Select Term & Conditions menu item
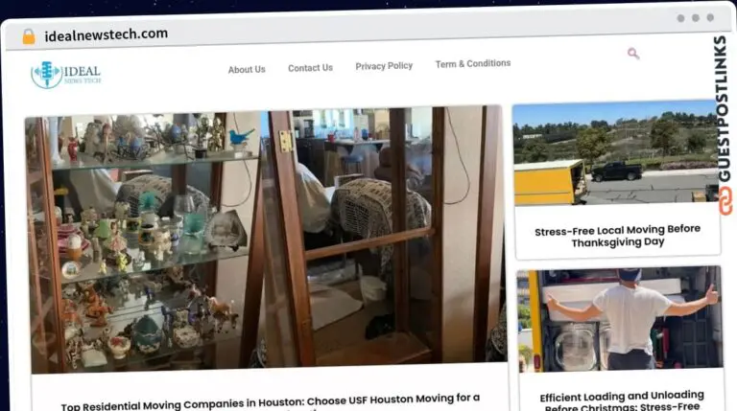Screen dimensions: 737x411 (473, 63)
